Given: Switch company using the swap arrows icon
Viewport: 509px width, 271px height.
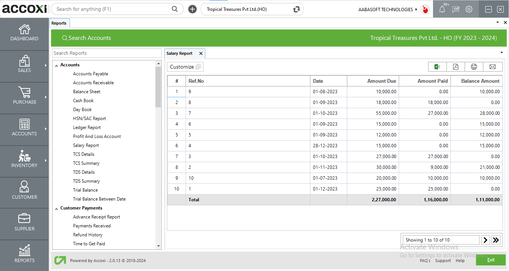Looking at the screenshot, I should pyautogui.click(x=295, y=9).
